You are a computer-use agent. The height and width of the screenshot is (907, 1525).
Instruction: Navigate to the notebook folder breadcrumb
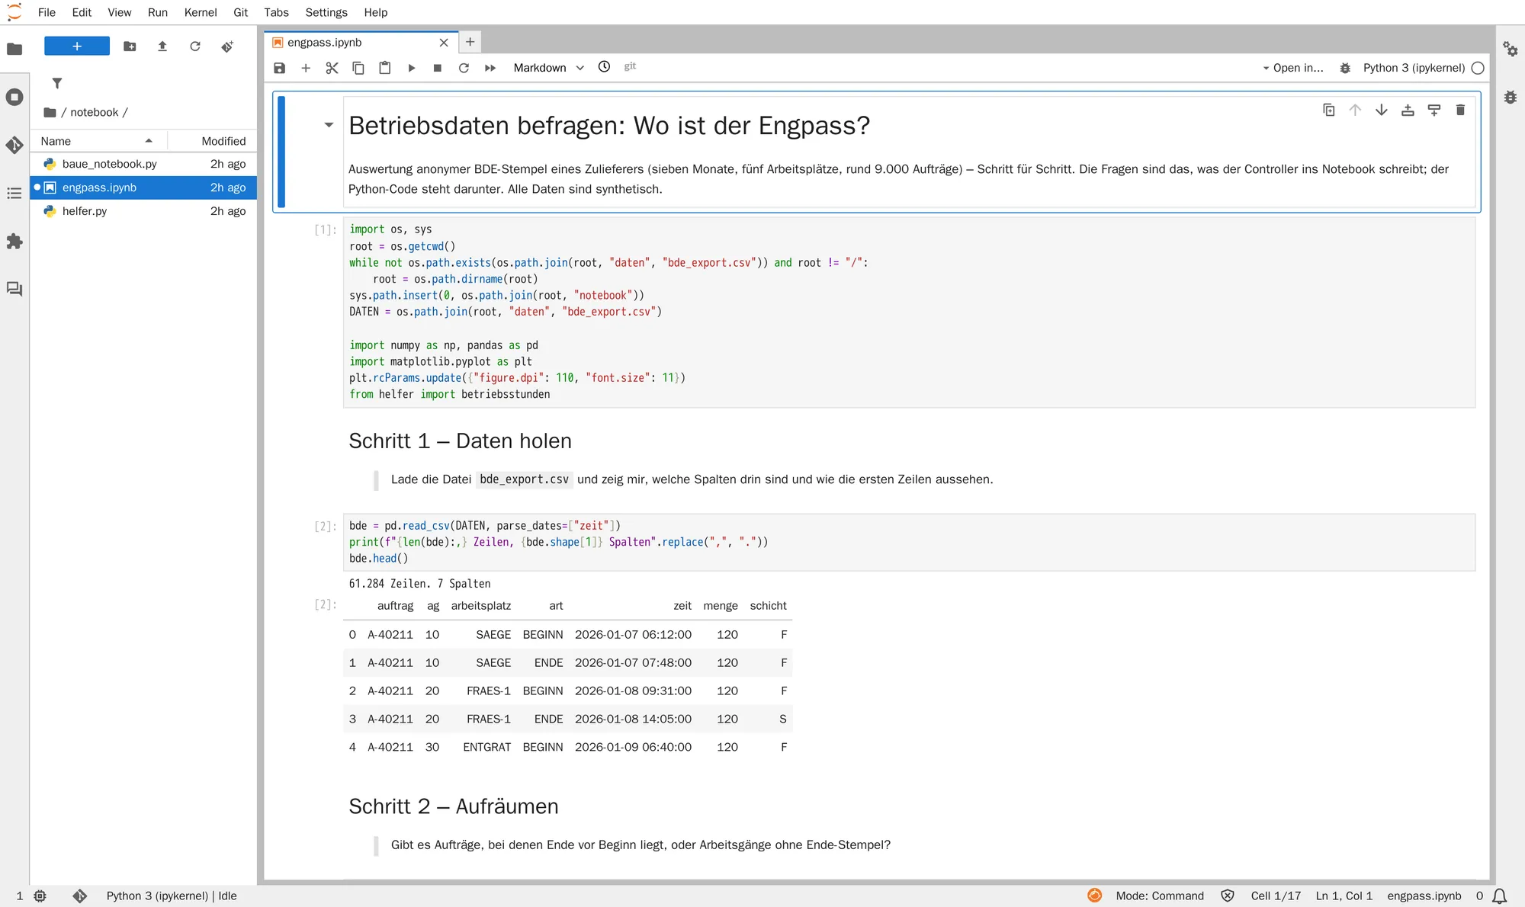point(95,112)
